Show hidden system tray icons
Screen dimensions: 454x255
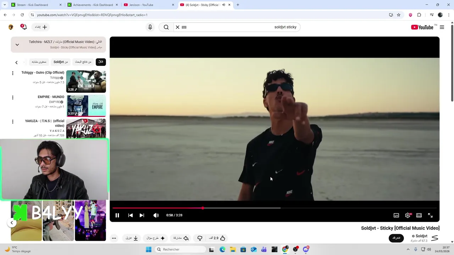408,249
